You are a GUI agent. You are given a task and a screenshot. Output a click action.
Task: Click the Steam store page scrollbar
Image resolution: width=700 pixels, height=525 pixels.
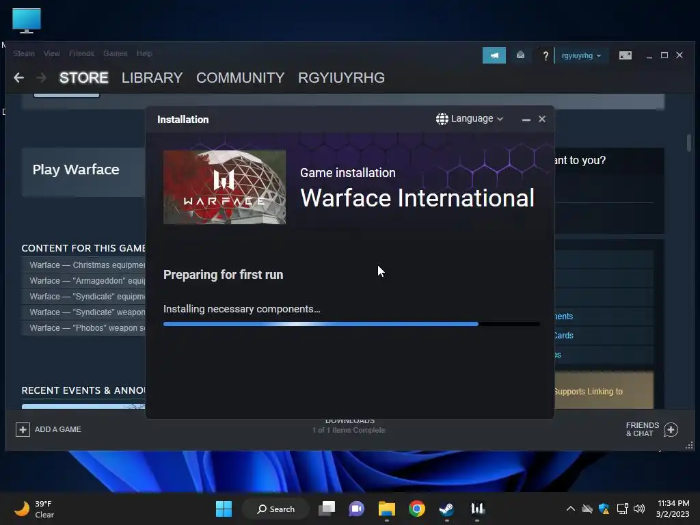point(689,143)
